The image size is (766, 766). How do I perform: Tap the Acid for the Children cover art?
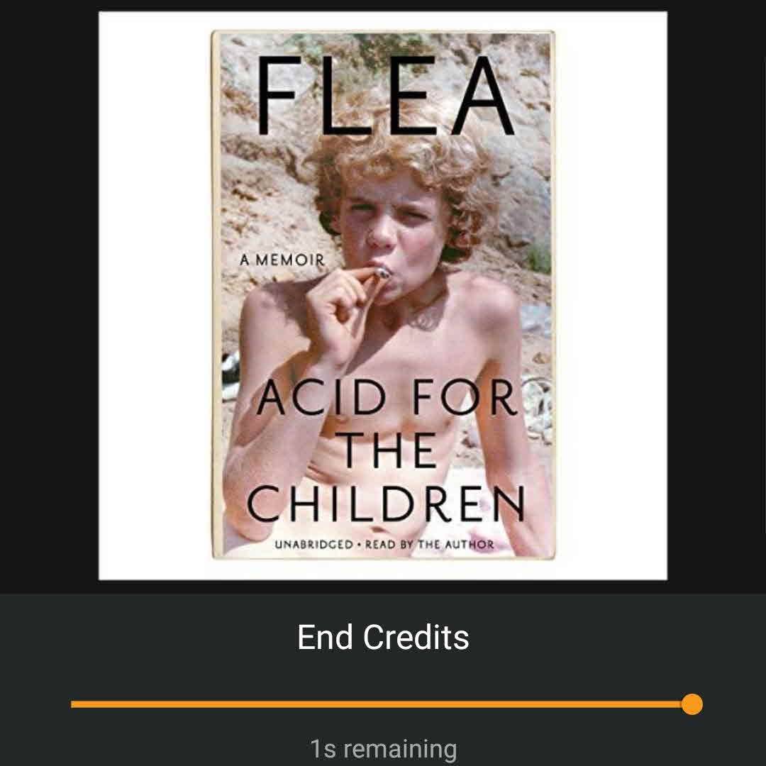(x=383, y=295)
